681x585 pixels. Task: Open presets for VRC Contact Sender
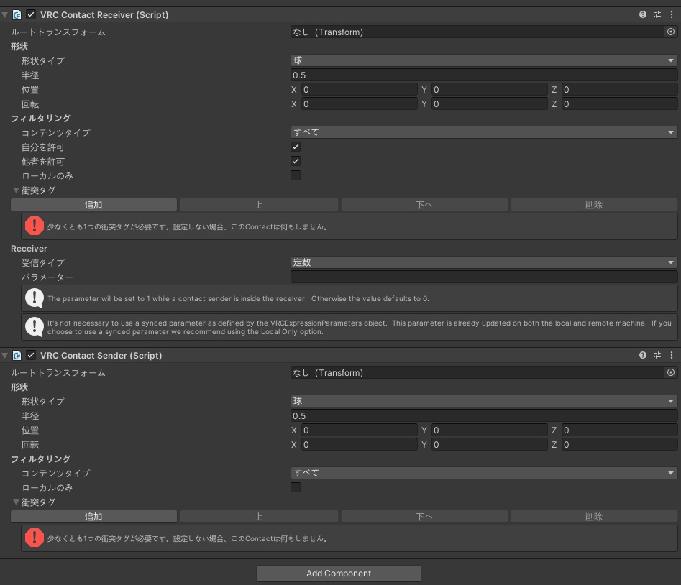coord(657,355)
